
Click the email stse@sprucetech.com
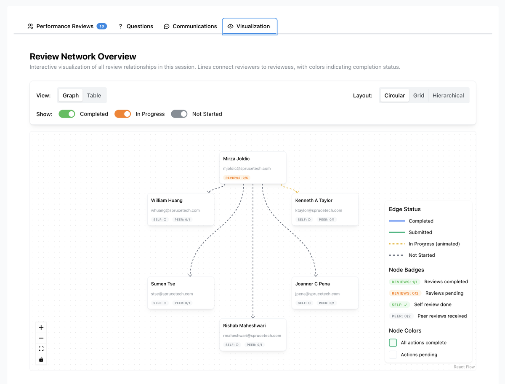[x=172, y=294]
